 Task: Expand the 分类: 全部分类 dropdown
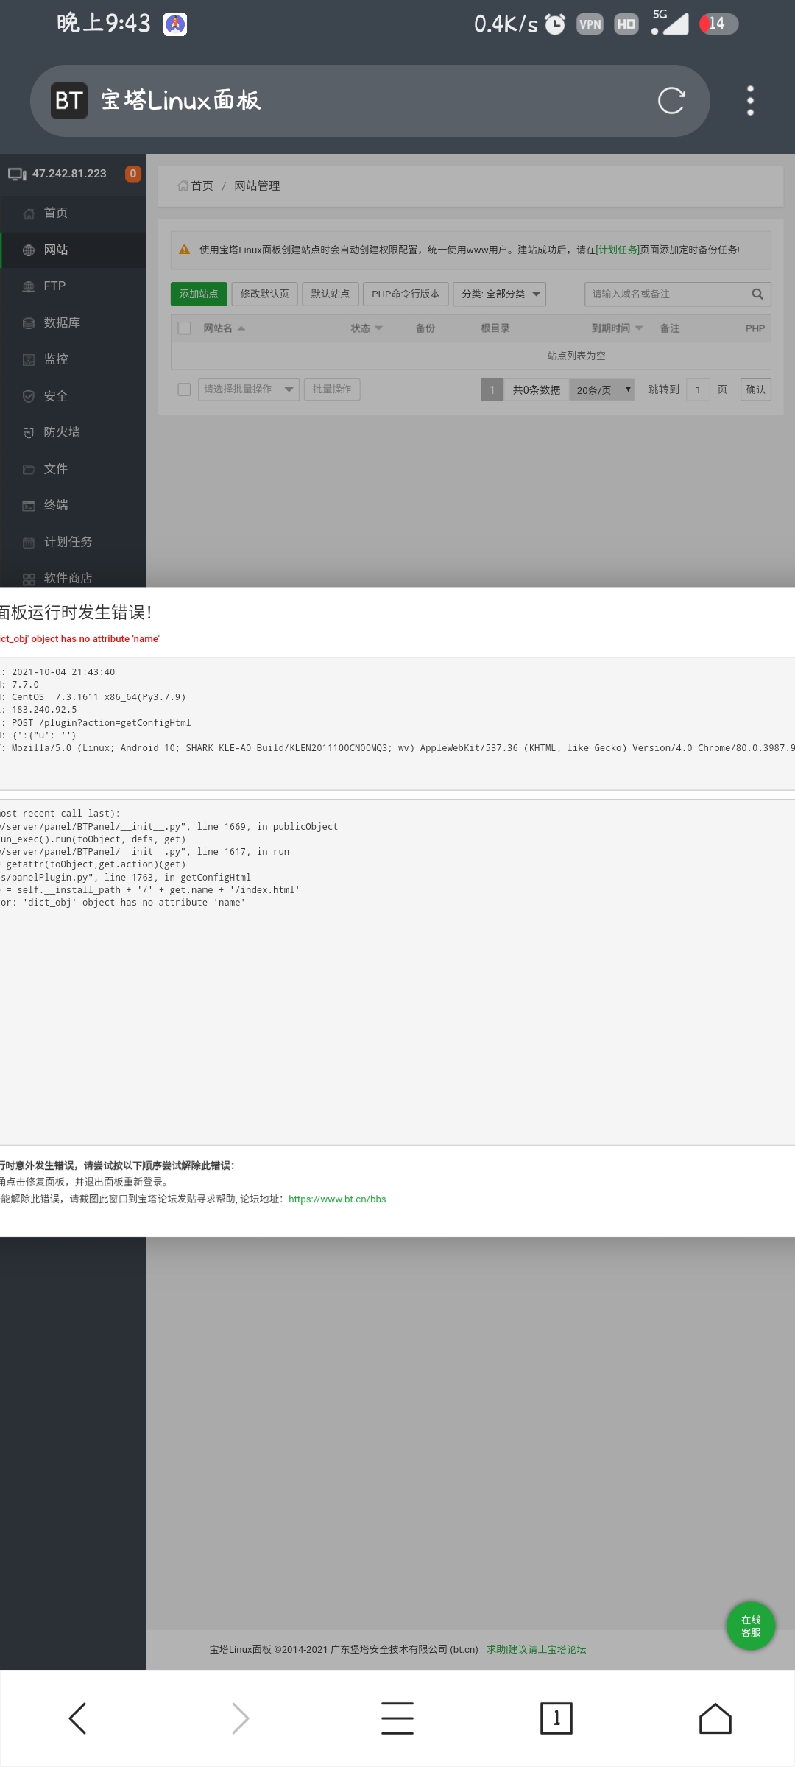click(x=500, y=294)
